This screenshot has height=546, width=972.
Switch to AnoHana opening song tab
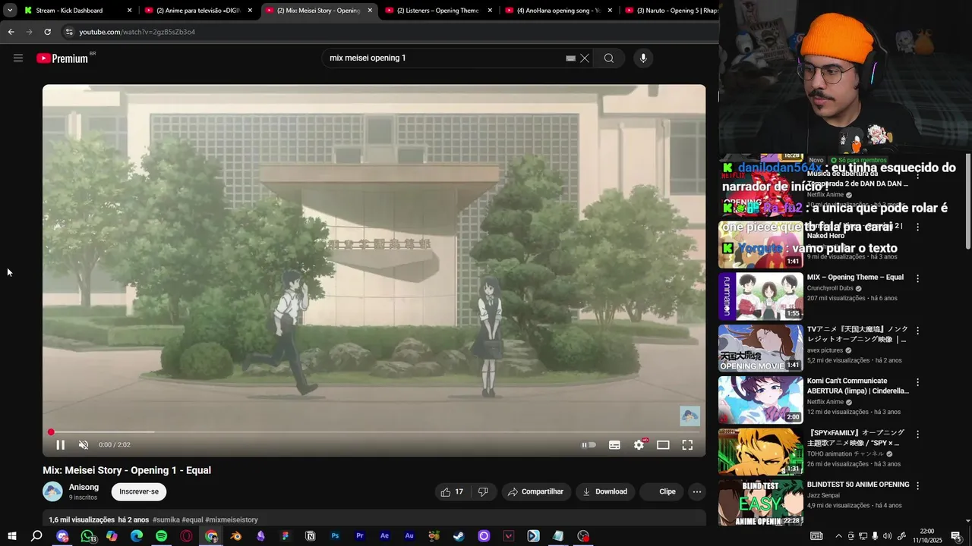click(x=557, y=11)
